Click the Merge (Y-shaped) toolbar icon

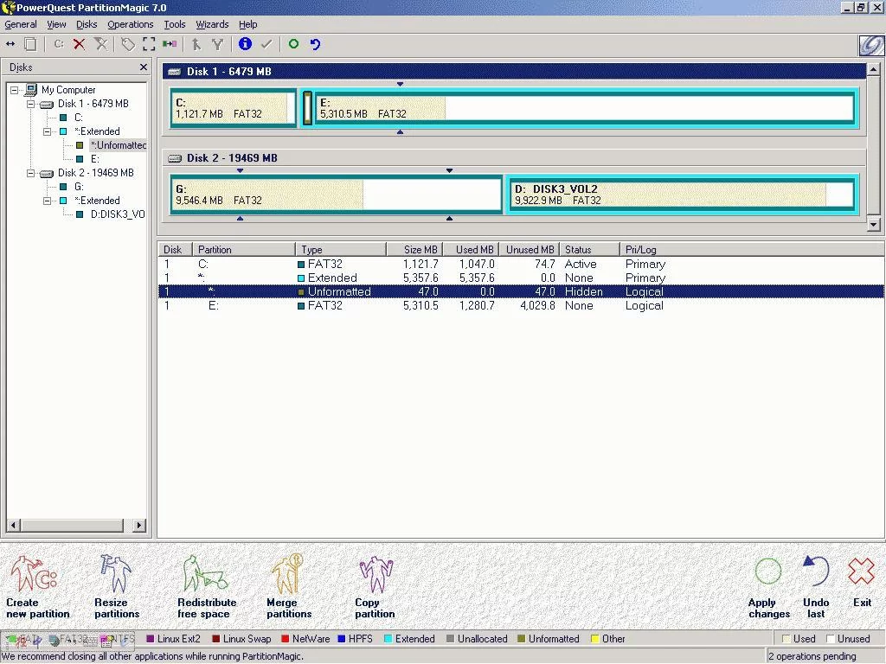[x=217, y=44]
